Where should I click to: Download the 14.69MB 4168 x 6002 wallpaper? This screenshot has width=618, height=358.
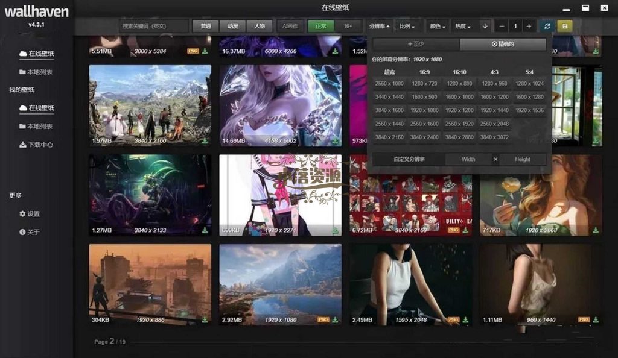pos(335,141)
